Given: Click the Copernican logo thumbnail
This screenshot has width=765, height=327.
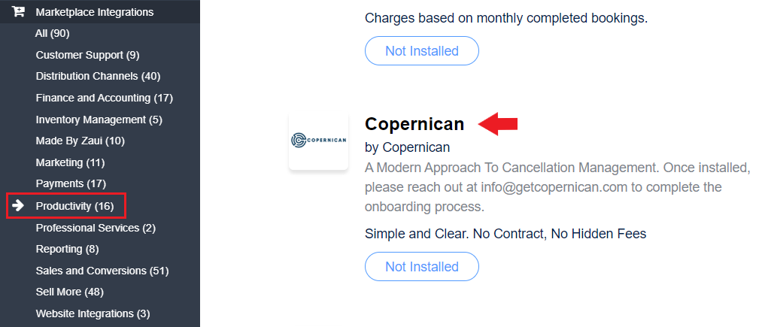Looking at the screenshot, I should click(x=319, y=141).
